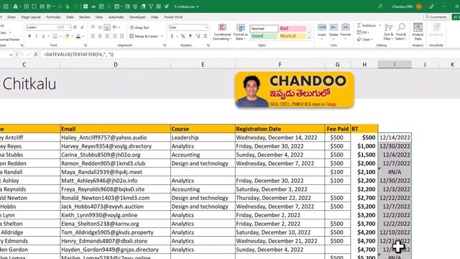Click cell containing Hailey_Antcliff9757@yahoo.audio
460x259 pixels.
tap(115, 137)
